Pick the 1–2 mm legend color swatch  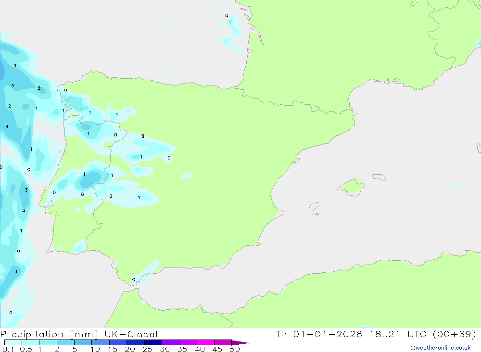tap(48, 342)
